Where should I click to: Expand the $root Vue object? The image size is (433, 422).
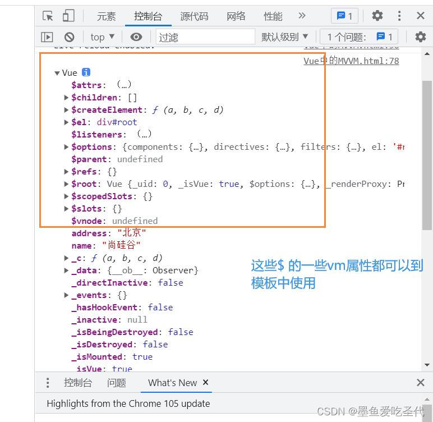[66, 184]
